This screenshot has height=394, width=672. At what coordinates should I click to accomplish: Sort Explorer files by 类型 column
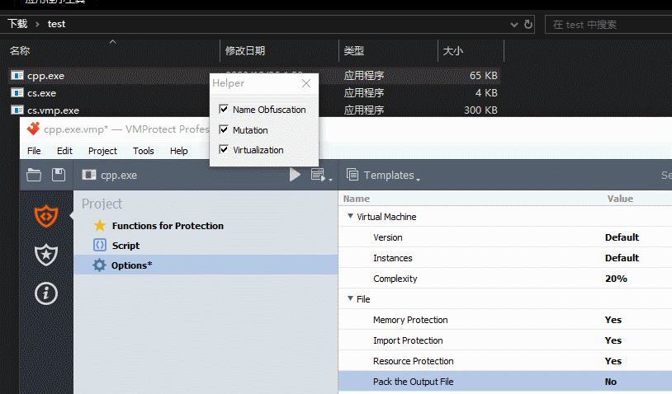(353, 51)
